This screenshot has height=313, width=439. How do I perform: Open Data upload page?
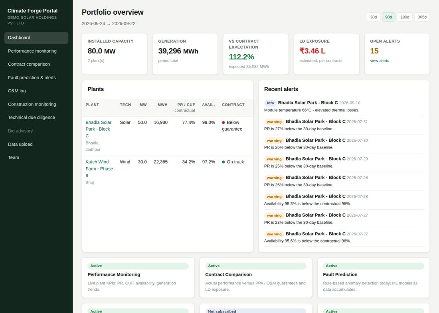point(36,144)
